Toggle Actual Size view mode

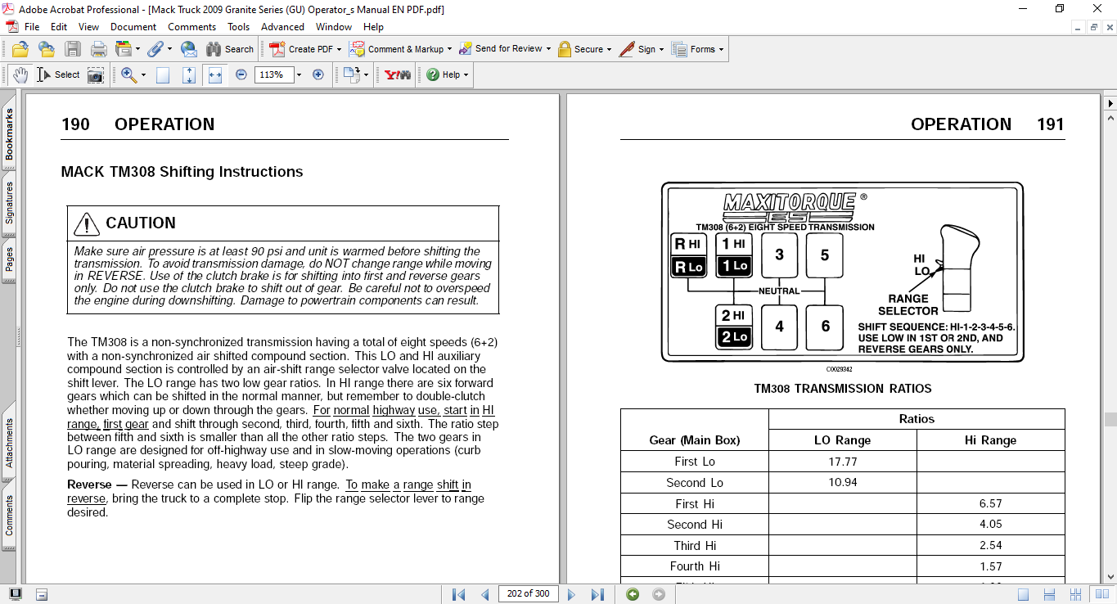[163, 74]
